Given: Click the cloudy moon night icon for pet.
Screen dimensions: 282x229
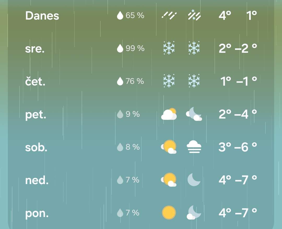Looking at the screenshot, I should click(194, 114).
